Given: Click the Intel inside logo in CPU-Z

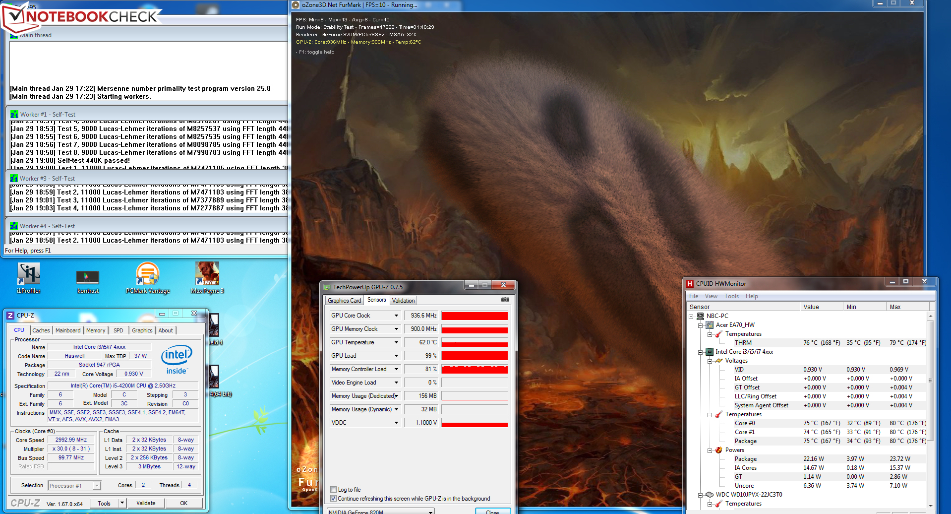Looking at the screenshot, I should point(177,360).
